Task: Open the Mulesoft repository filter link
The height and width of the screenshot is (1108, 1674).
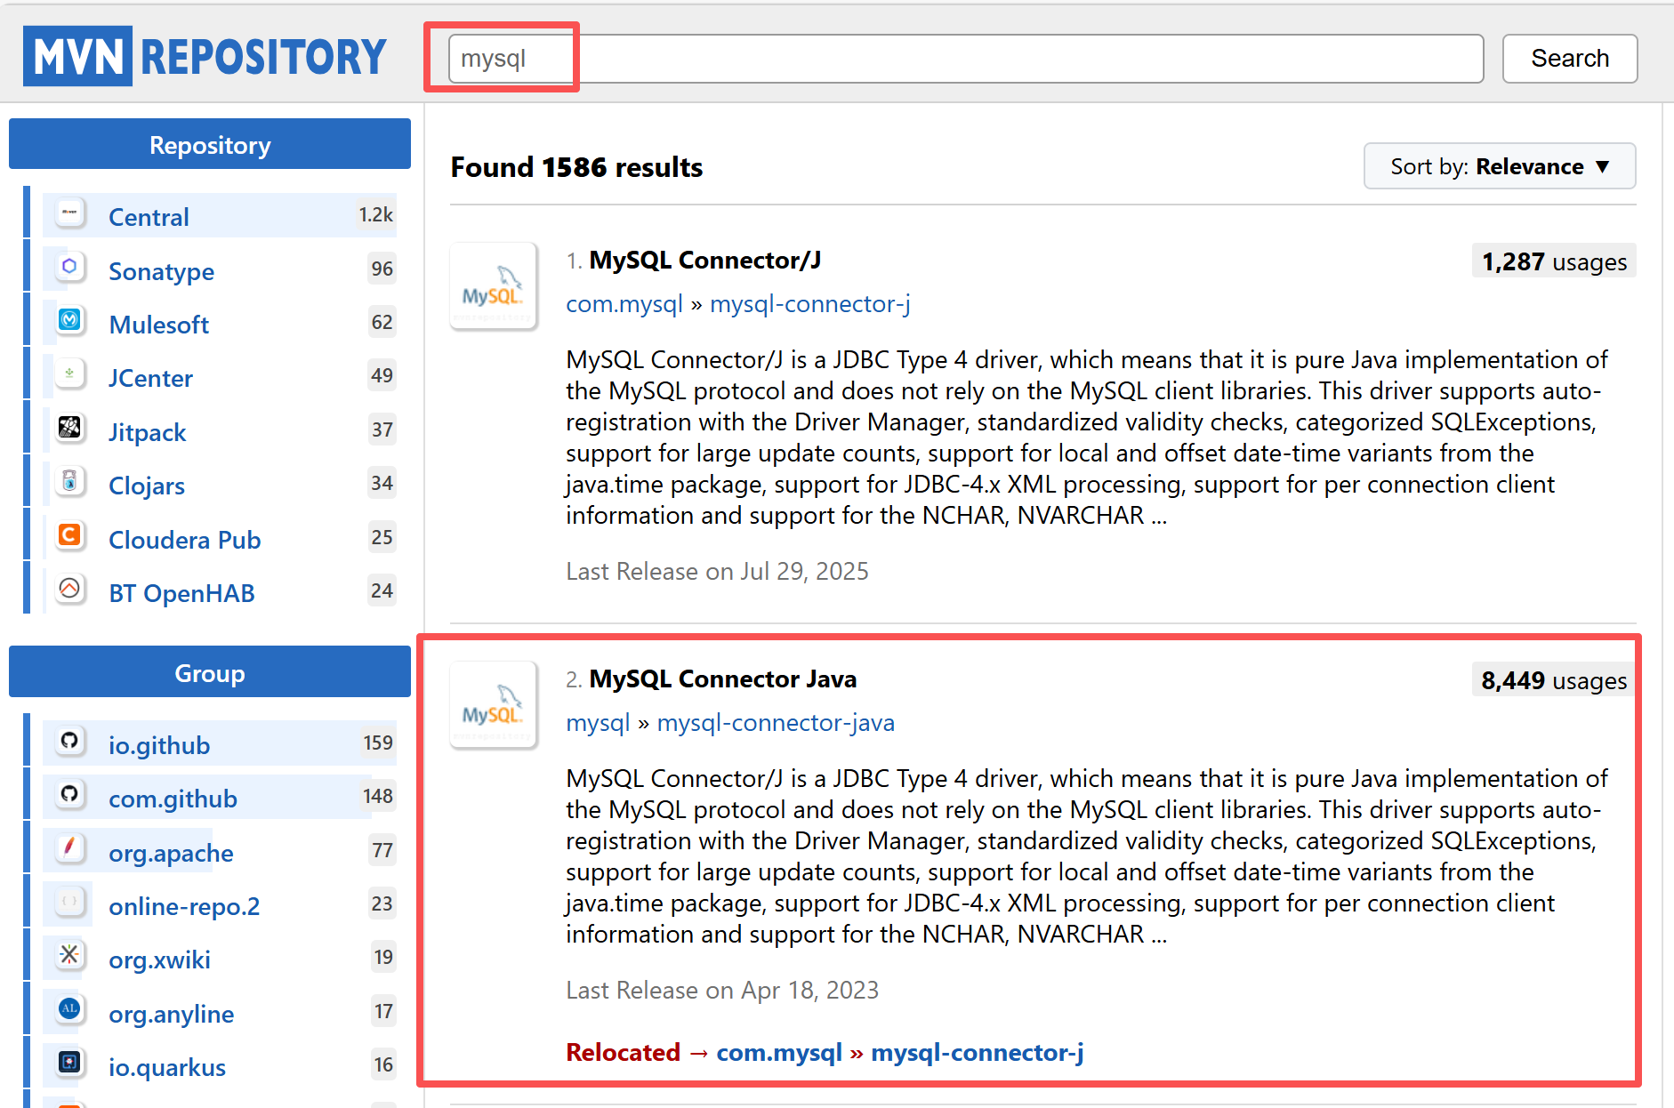Action: 158,325
